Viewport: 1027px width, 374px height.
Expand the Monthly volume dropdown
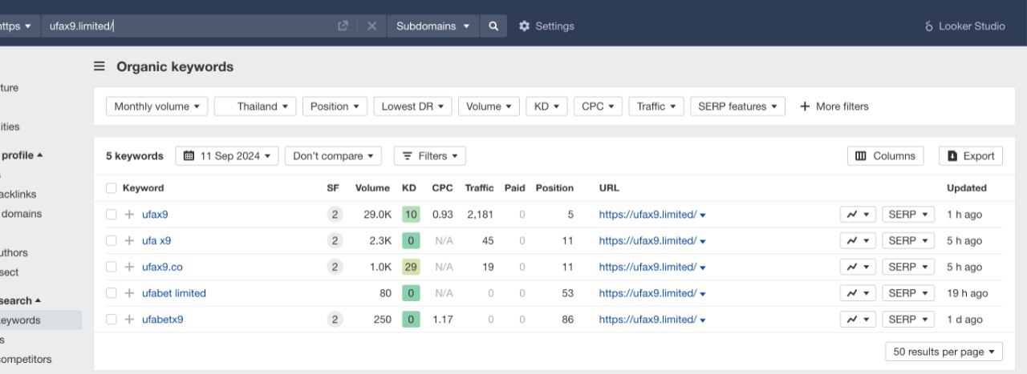(x=156, y=107)
